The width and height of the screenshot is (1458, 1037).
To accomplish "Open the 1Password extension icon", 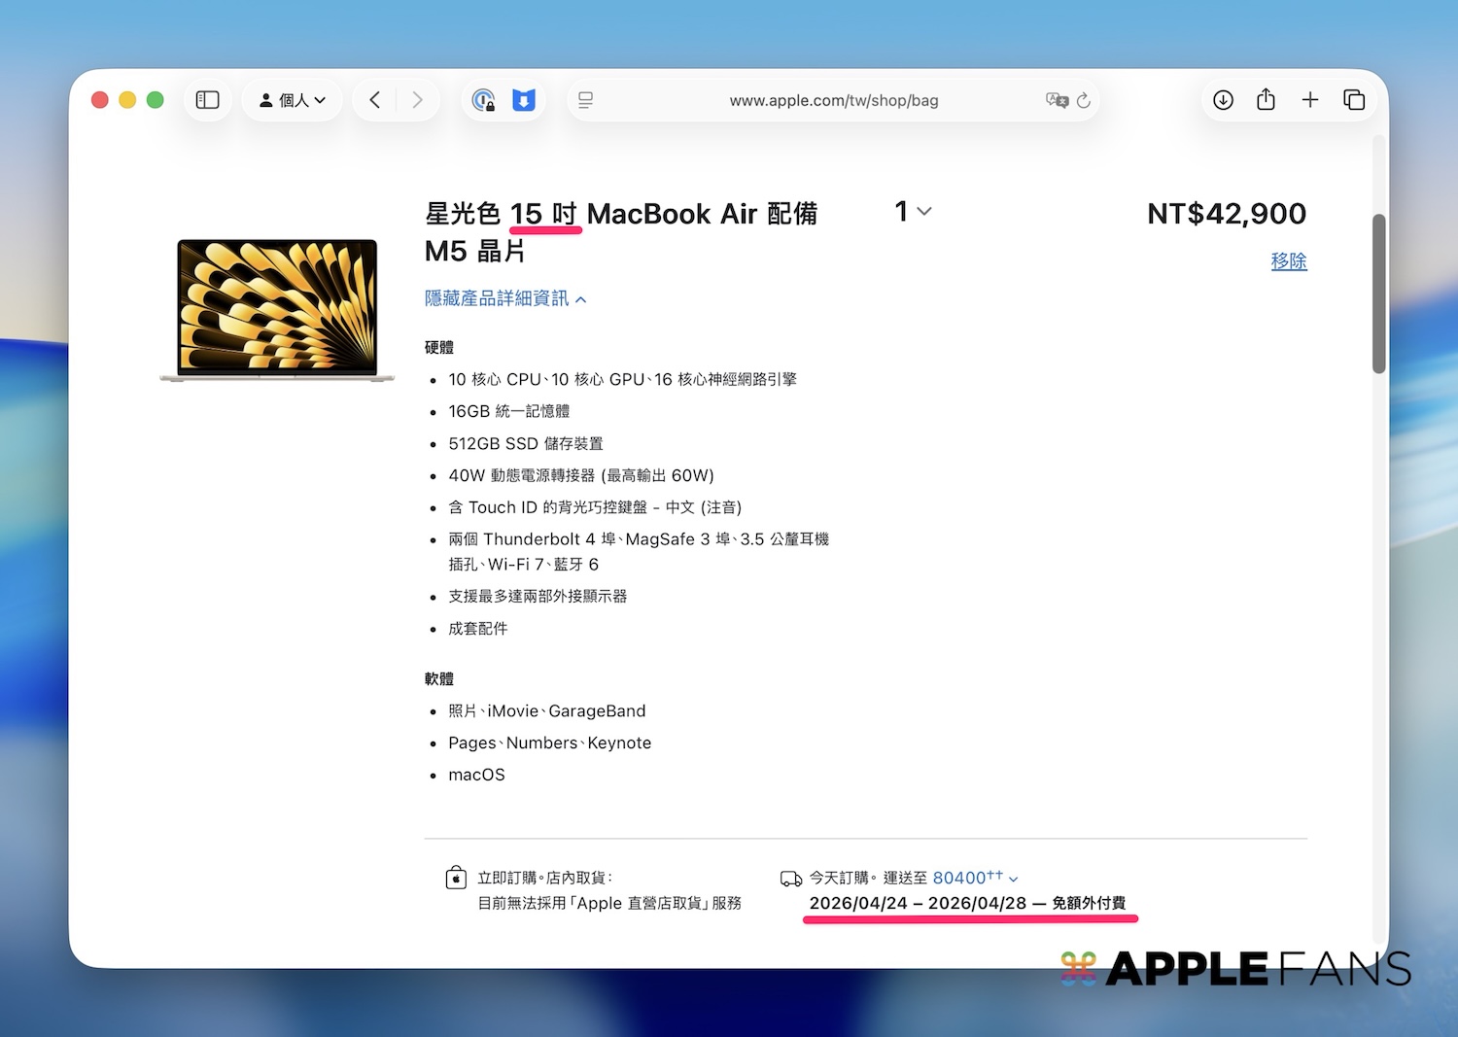I will 483,100.
